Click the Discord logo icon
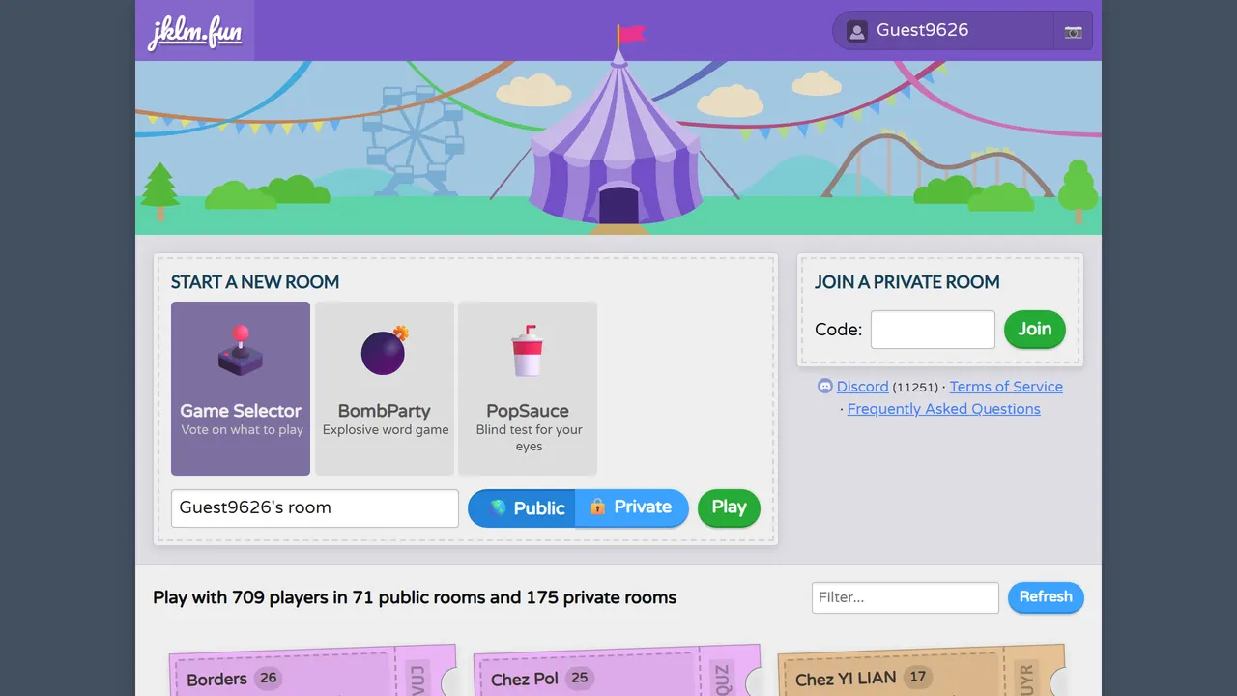This screenshot has height=696, width=1237. point(825,386)
